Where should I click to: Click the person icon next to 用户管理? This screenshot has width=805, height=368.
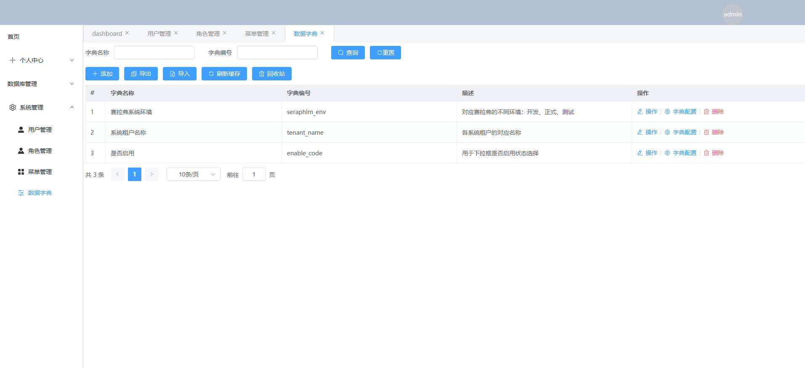point(21,130)
